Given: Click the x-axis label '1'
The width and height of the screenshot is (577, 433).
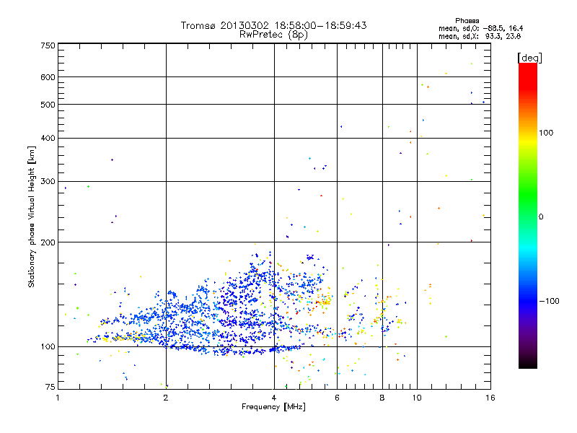Looking at the screenshot, I should (58, 398).
